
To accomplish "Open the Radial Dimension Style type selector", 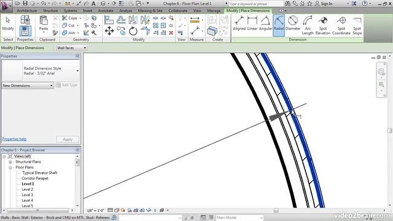I will 41,71.
